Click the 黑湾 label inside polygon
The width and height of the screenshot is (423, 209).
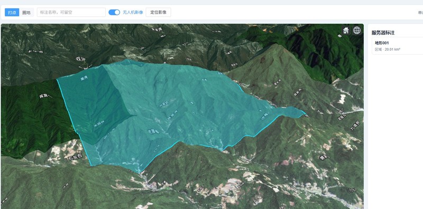(85, 78)
